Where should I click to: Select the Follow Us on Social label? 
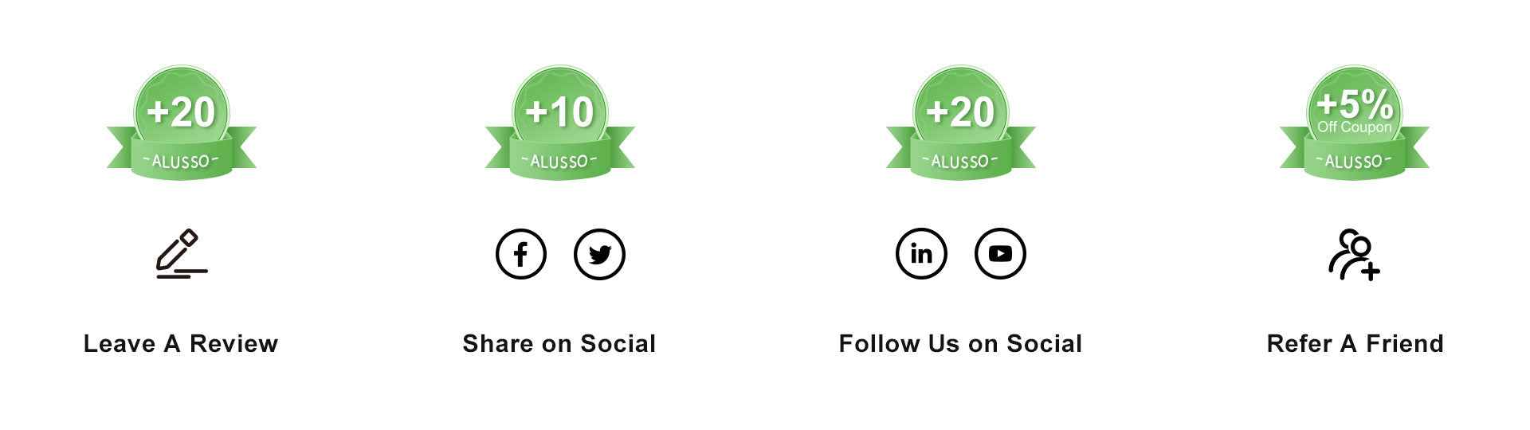pyautogui.click(x=960, y=343)
